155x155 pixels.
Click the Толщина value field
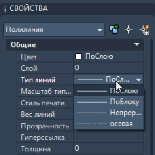point(108,149)
